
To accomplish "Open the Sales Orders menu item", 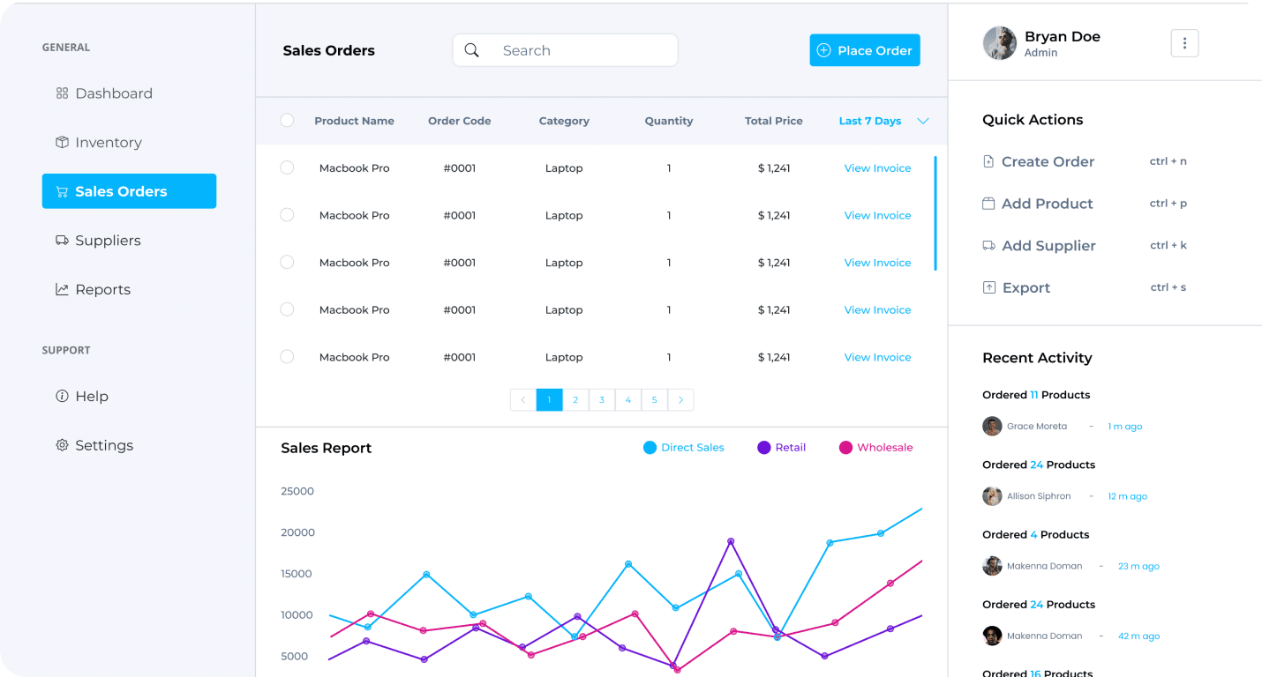I will tap(129, 191).
